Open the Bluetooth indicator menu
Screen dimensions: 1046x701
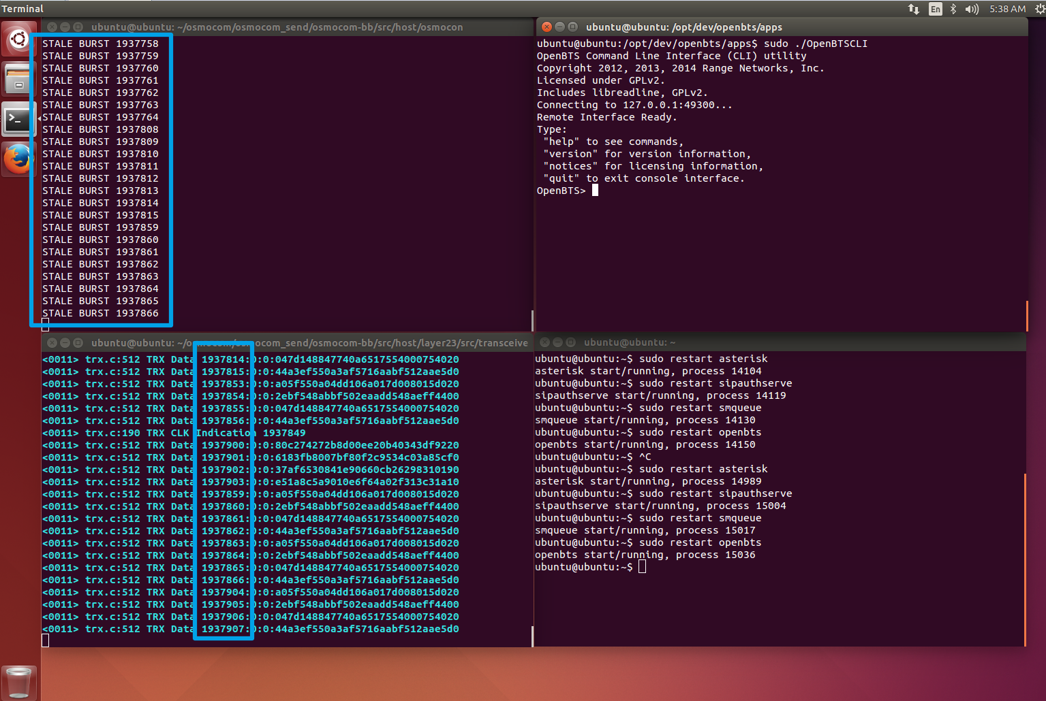point(953,9)
